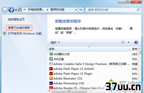Sort by the 名称 column header

click(89, 49)
